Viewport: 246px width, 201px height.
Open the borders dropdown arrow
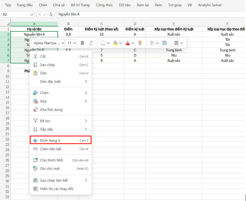click(108, 43)
